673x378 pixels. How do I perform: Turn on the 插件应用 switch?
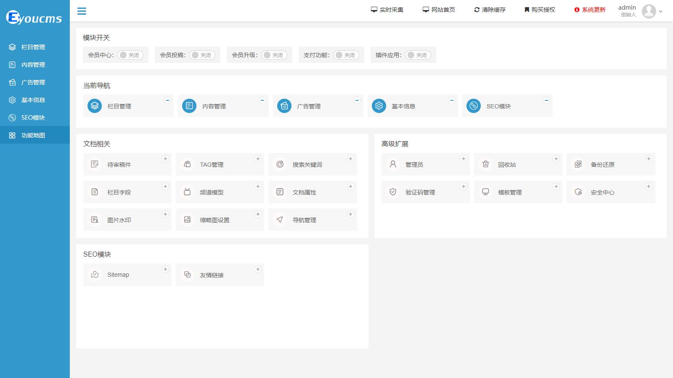coord(418,55)
